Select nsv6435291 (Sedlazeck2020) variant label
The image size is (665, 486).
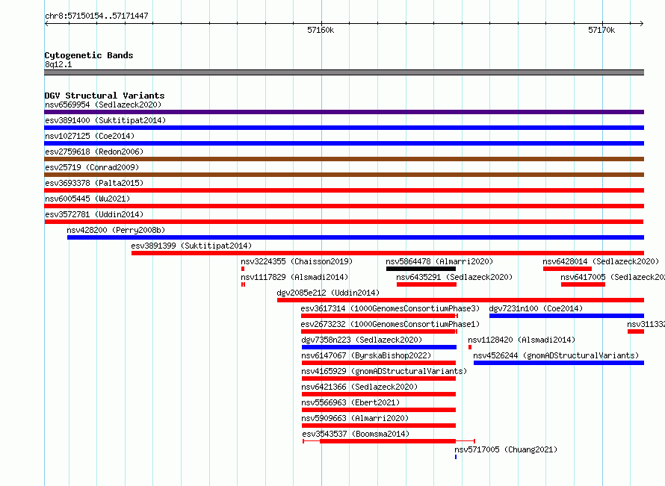tap(454, 277)
